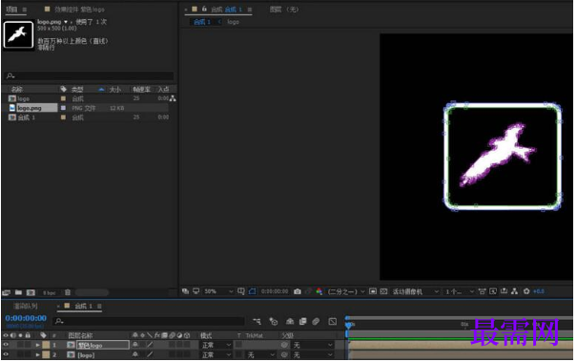Select the logo composition in Project panel

23,98
